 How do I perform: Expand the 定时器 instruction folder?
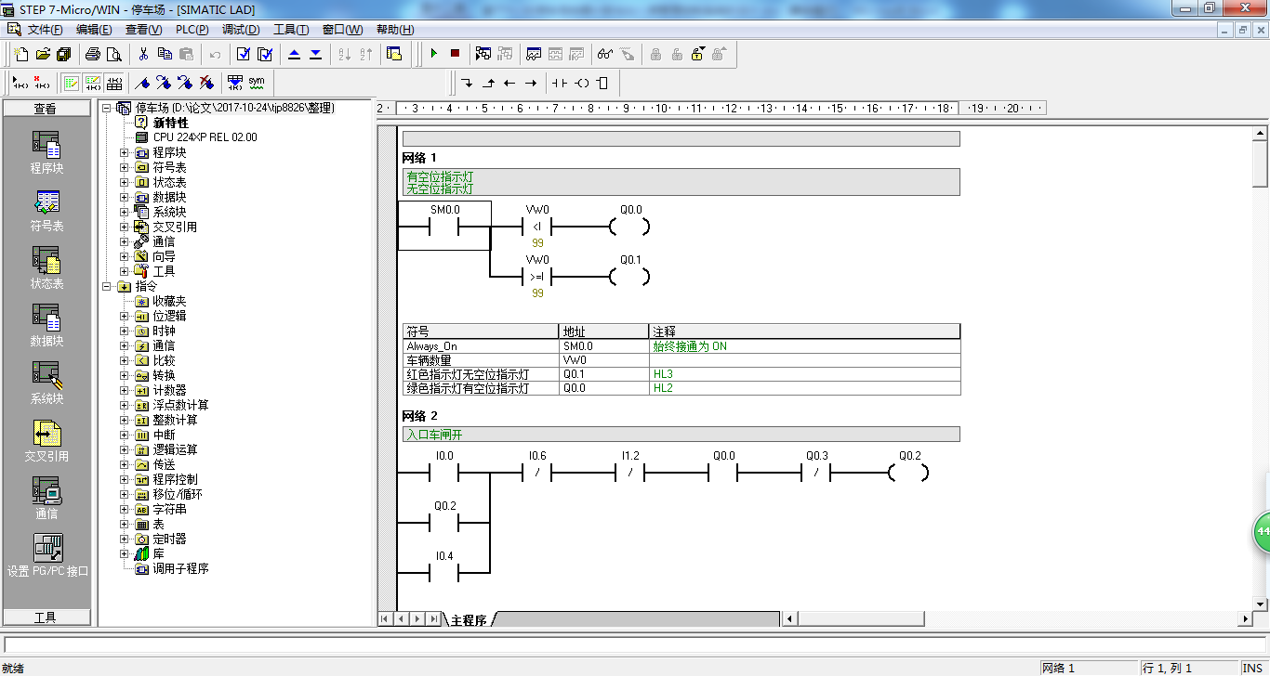pos(125,539)
